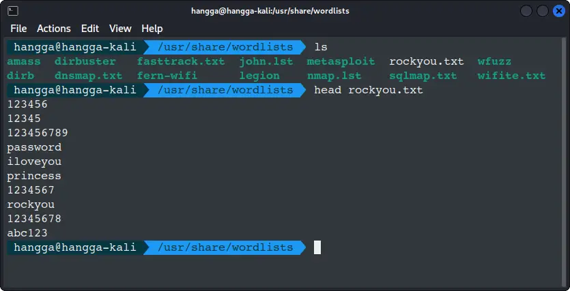Open the Edit menu
Screen dimensions: 570x291
point(90,29)
